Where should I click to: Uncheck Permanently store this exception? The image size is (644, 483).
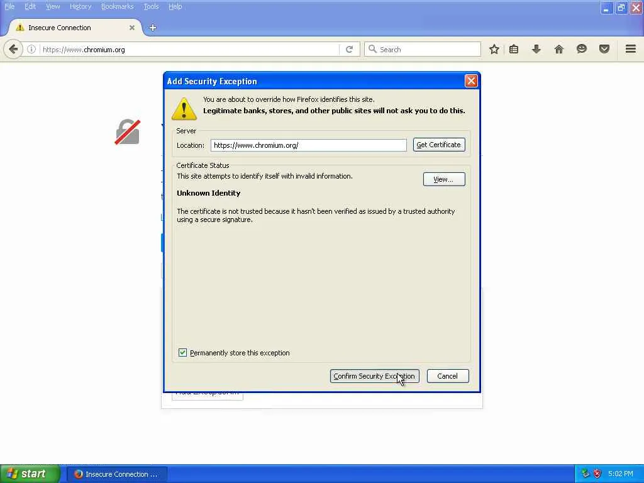click(x=183, y=352)
